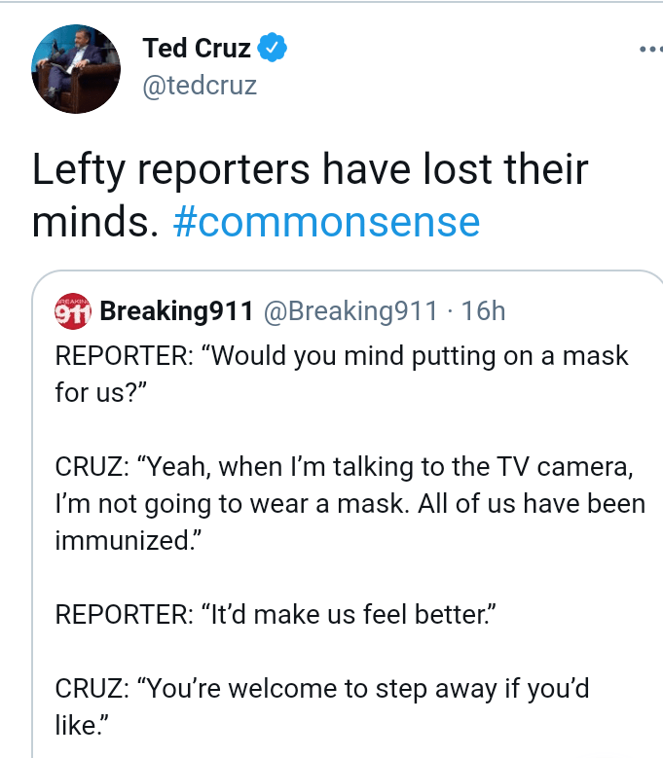Select "Would you mind putting on a mask" line

(419, 355)
